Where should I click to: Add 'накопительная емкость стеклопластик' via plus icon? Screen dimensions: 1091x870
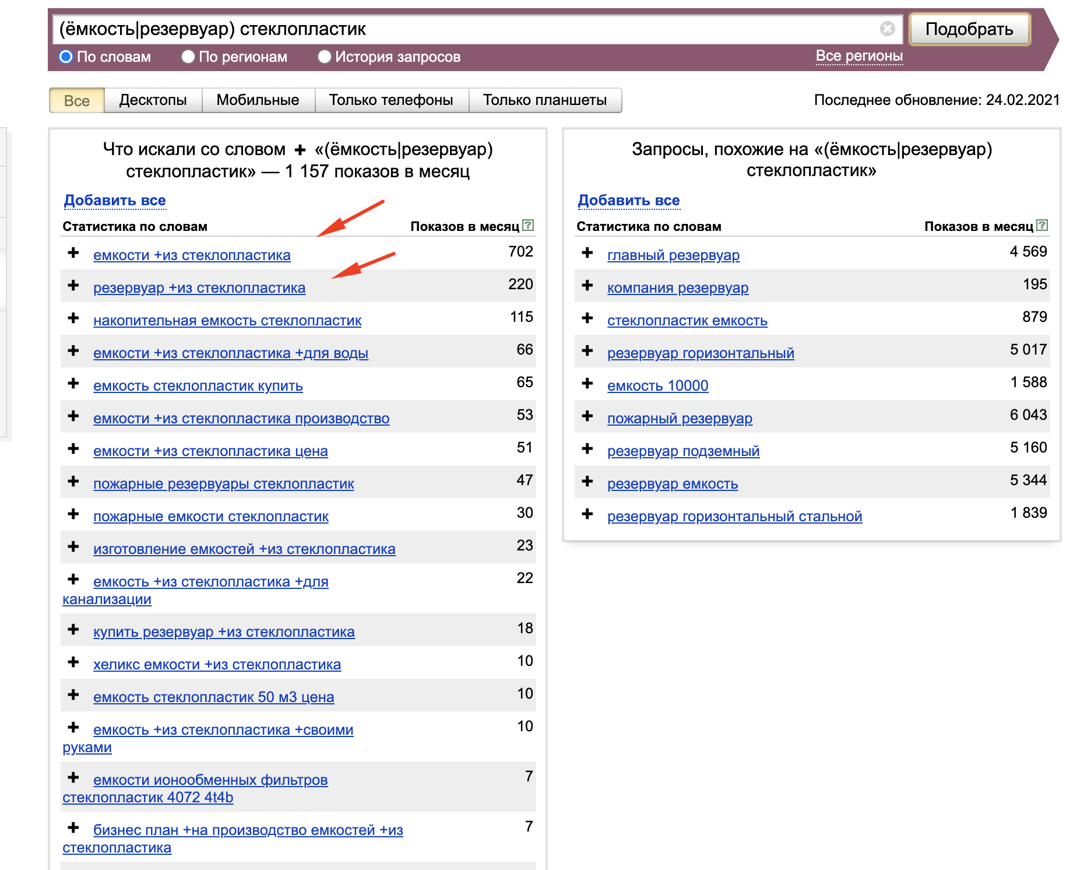click(x=73, y=318)
